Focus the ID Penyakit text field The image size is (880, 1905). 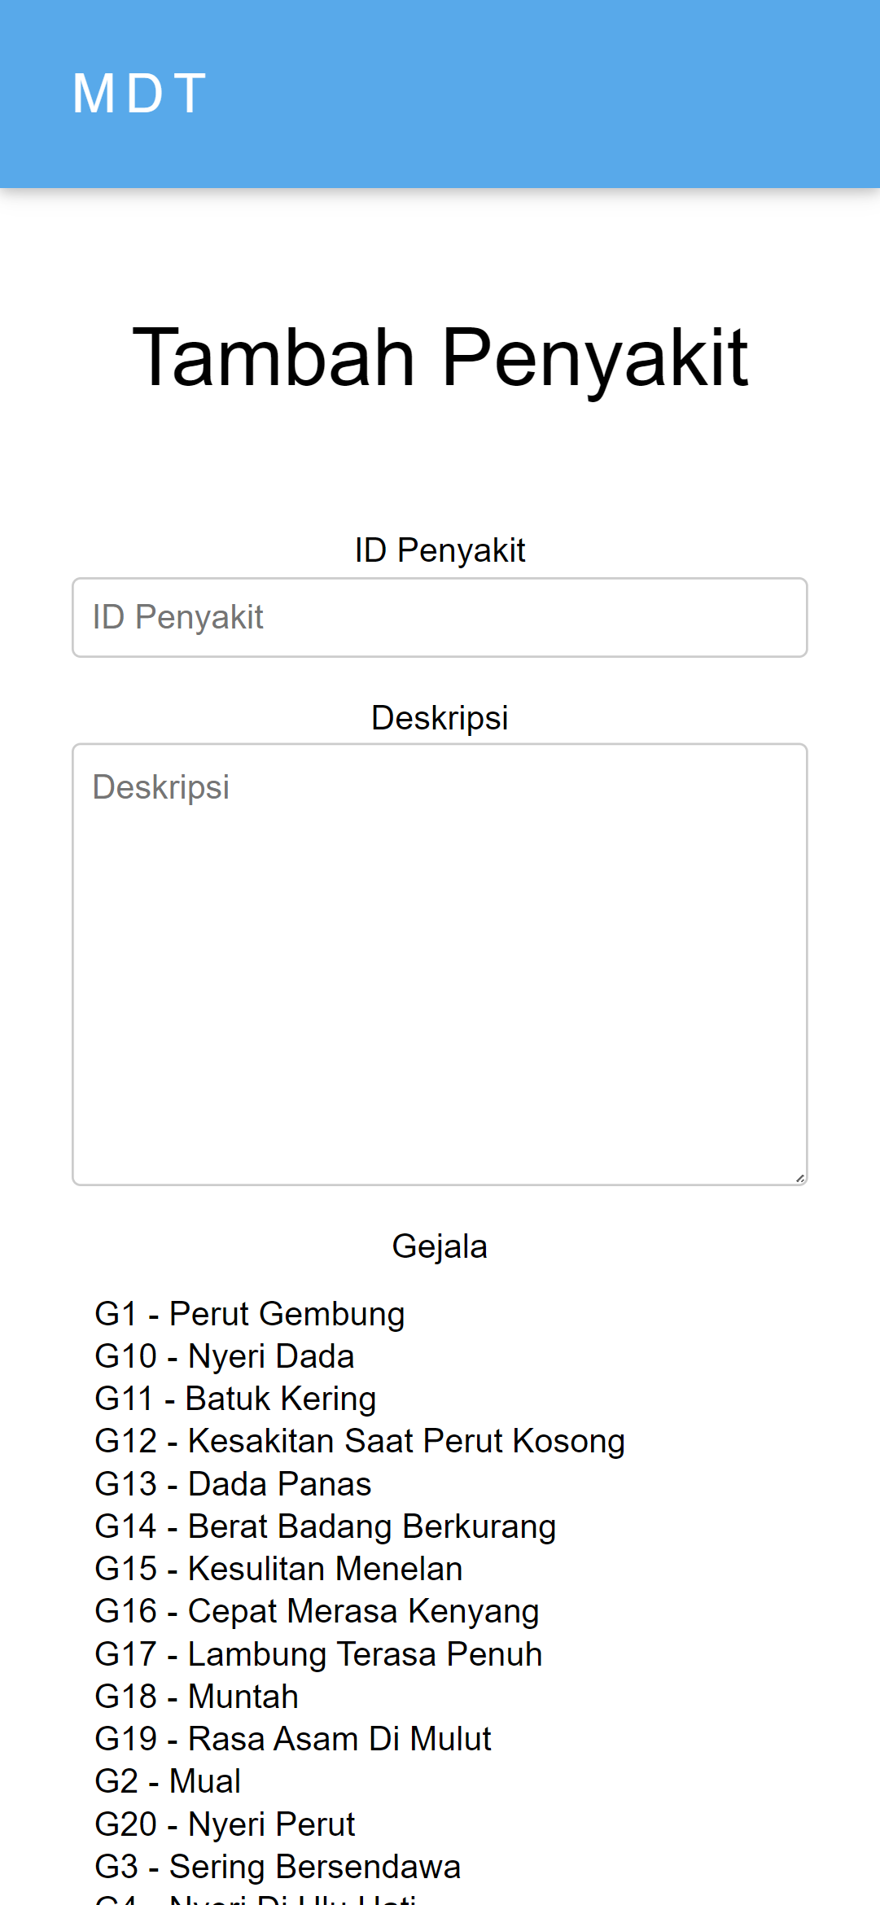pos(440,617)
